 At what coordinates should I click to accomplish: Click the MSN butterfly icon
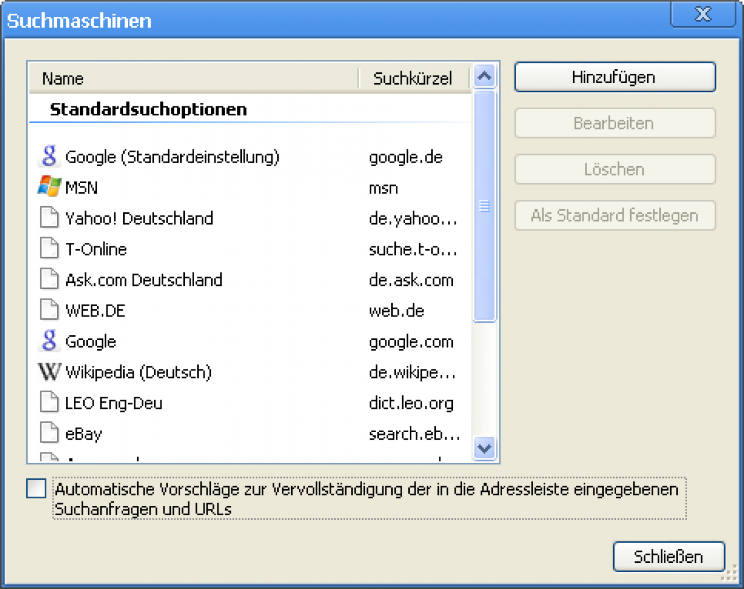pos(49,187)
